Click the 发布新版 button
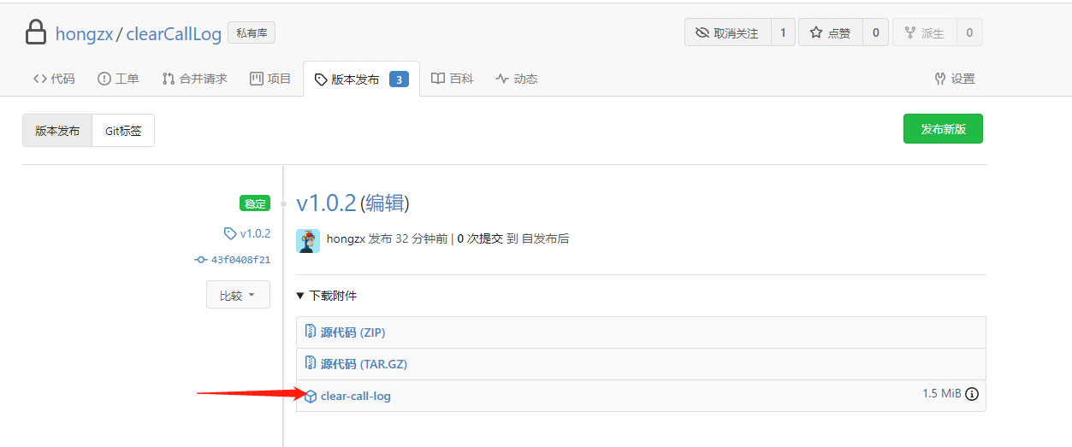1072x447 pixels. coord(943,129)
